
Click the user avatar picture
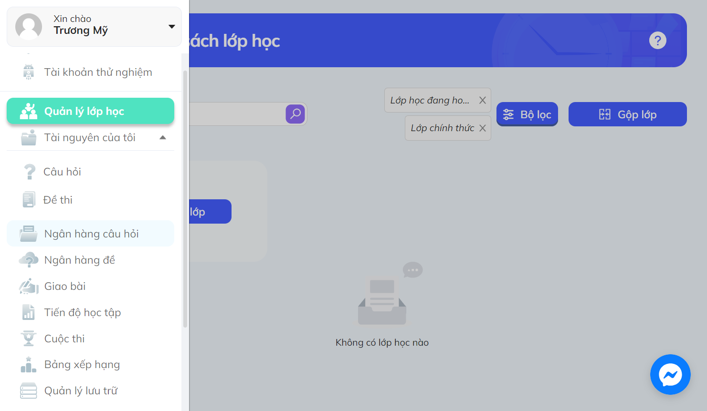pyautogui.click(x=29, y=27)
